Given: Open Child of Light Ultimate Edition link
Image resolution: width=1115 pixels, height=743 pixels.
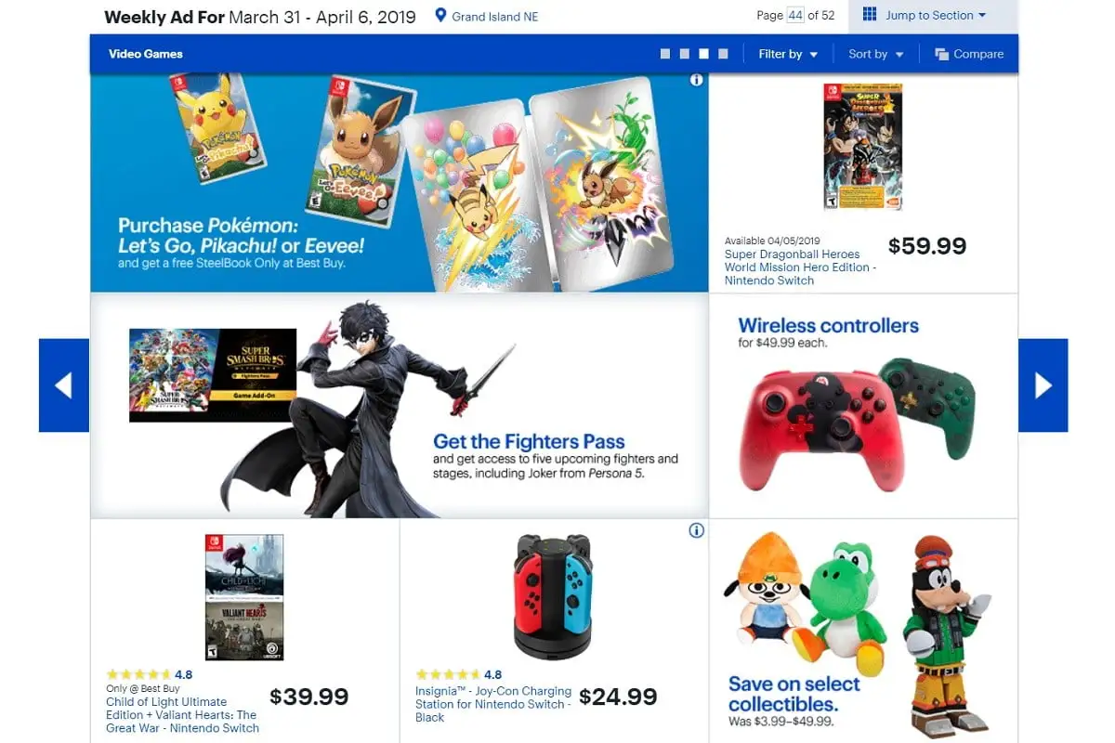Looking at the screenshot, I should 182,715.
